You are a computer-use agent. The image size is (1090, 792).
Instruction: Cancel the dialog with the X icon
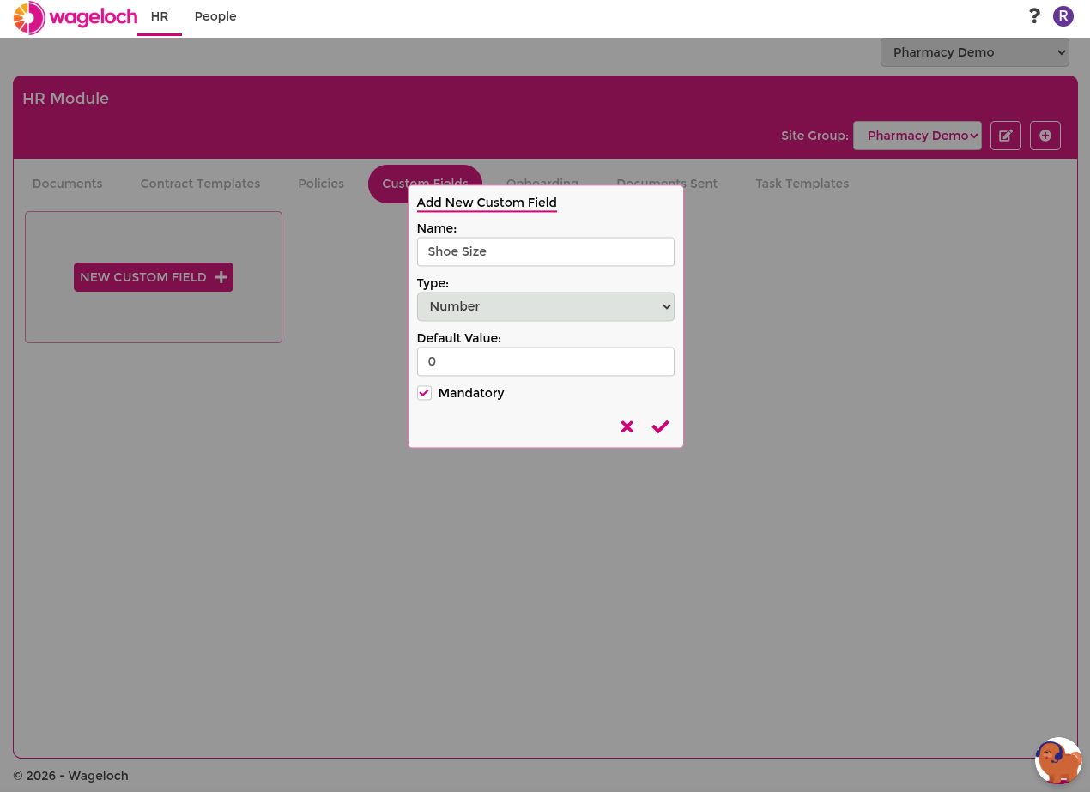pos(627,426)
